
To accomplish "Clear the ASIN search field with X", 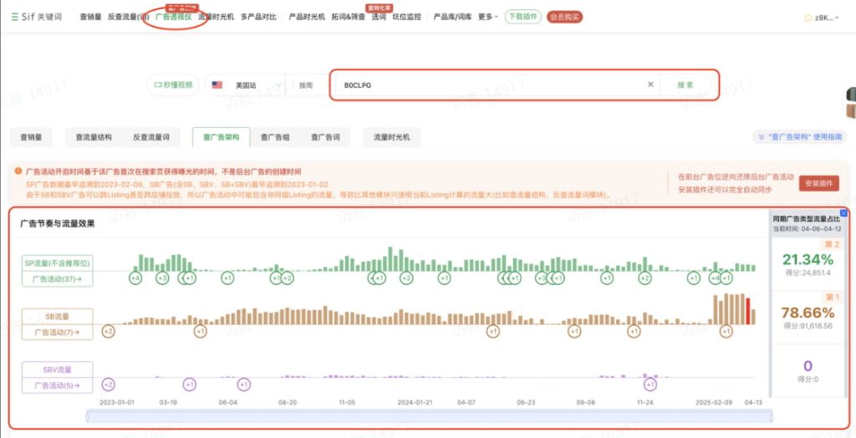I will (650, 84).
